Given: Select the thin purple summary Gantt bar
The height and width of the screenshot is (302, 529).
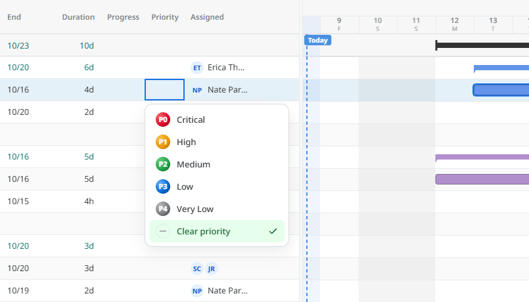Looking at the screenshot, I should (482, 157).
